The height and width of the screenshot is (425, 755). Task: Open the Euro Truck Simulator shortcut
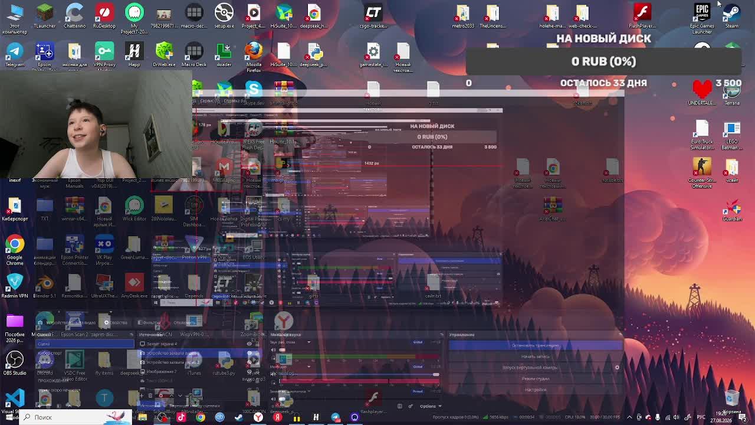[702, 135]
